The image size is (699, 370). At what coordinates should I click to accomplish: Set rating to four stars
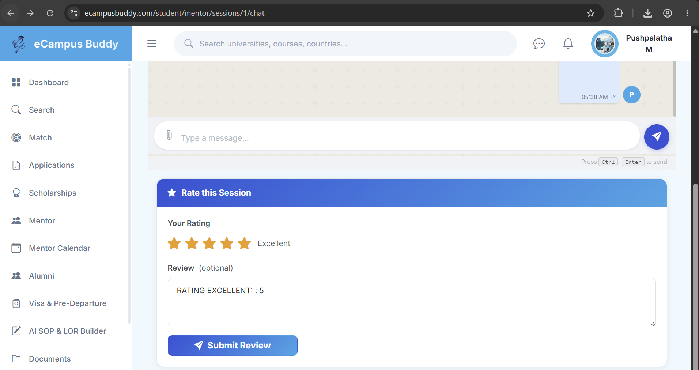[x=227, y=243]
